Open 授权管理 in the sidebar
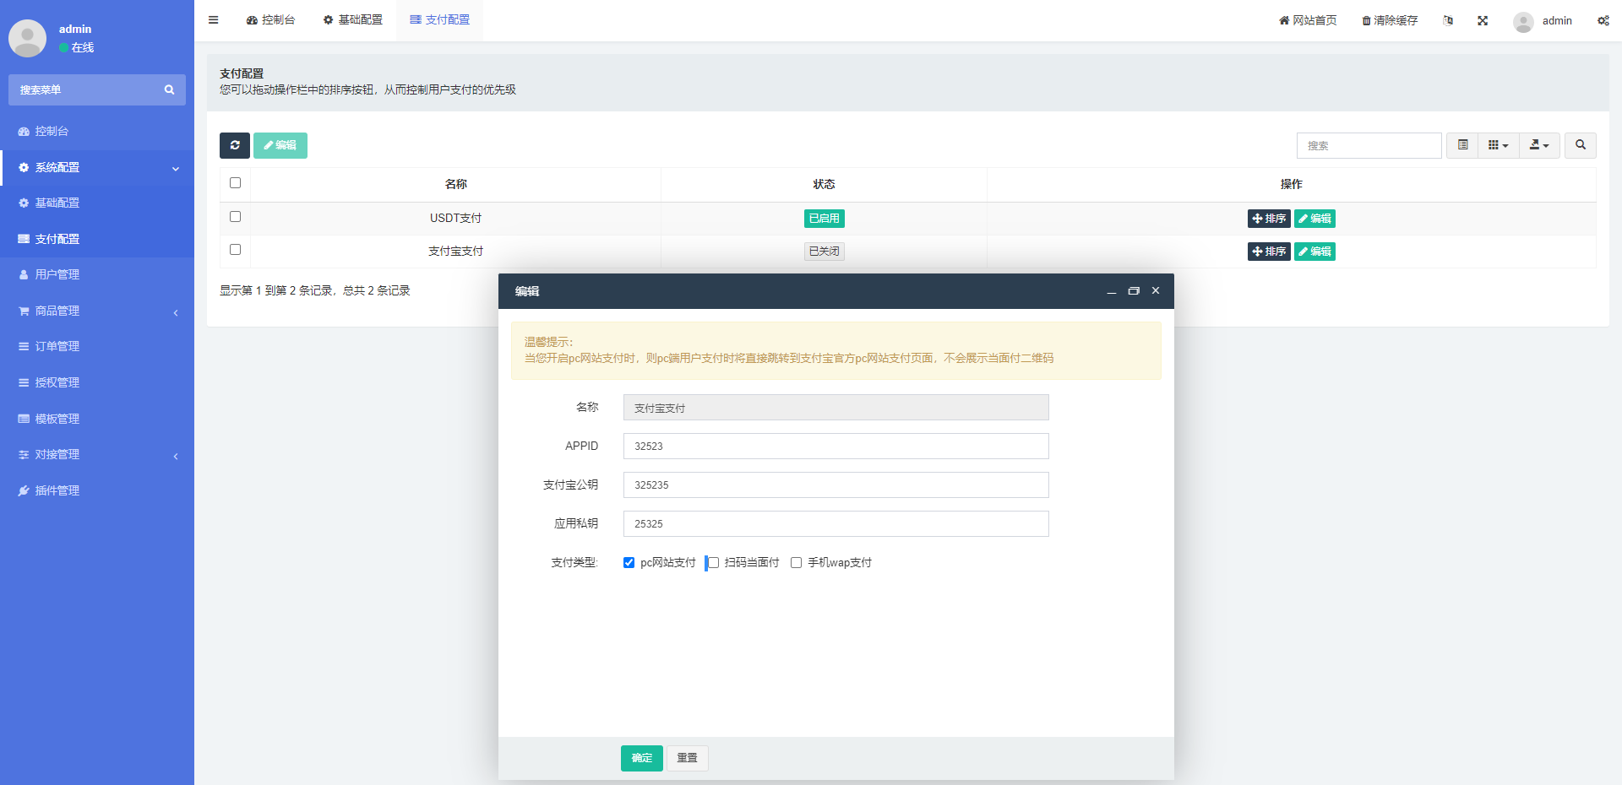Screen dimensions: 1622x785 97,382
